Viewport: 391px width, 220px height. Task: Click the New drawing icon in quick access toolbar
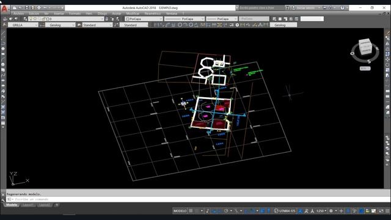pyautogui.click(x=15, y=8)
